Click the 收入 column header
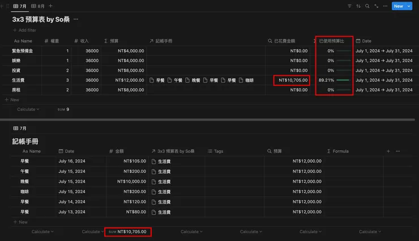419x241 pixels. click(81, 41)
